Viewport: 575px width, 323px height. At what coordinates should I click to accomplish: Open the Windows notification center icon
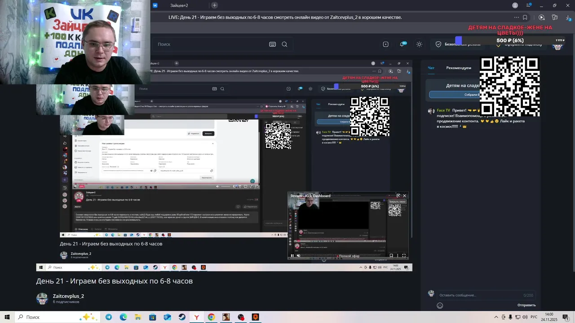[x=566, y=317]
